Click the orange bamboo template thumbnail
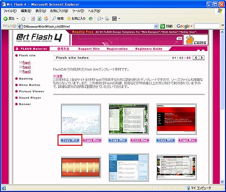This screenshot has height=192, width=226. click(x=81, y=167)
